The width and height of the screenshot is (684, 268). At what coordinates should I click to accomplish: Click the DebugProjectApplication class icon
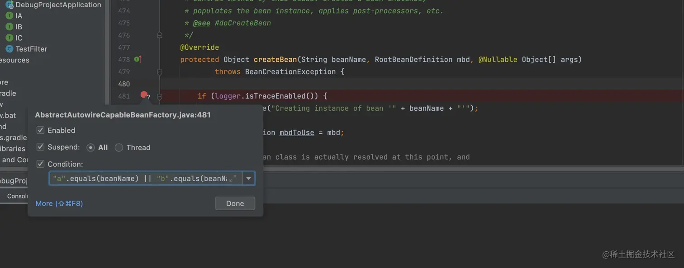pyautogui.click(x=9, y=5)
